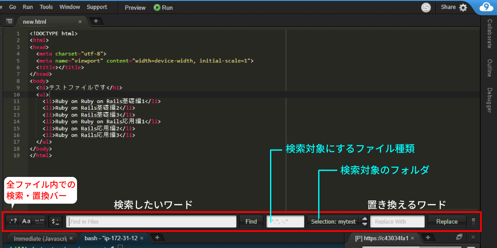Click the toggle at right end of replace bar
This screenshot has width=497, height=248.
click(x=474, y=222)
